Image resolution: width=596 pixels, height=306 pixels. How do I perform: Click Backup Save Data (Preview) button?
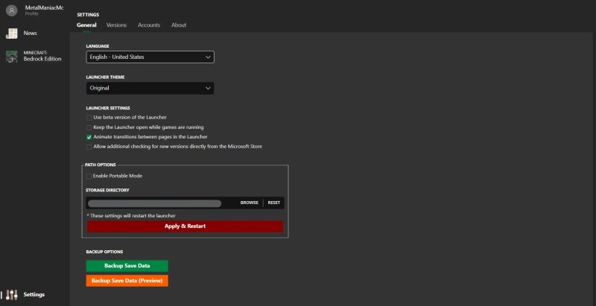coord(127,281)
